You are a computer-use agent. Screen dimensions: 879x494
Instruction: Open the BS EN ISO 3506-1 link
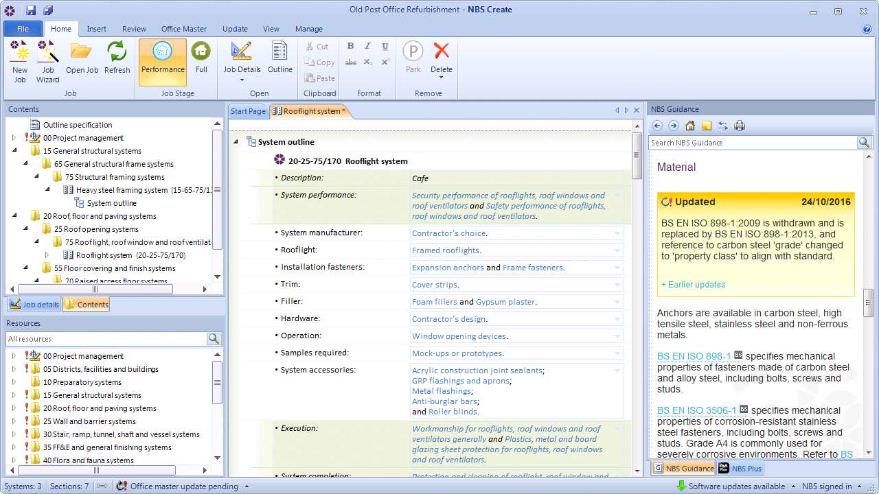(696, 410)
